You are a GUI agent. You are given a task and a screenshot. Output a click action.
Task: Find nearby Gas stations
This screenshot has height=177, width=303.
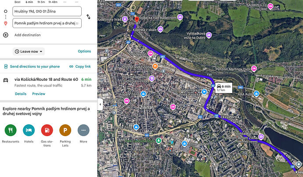47,130
